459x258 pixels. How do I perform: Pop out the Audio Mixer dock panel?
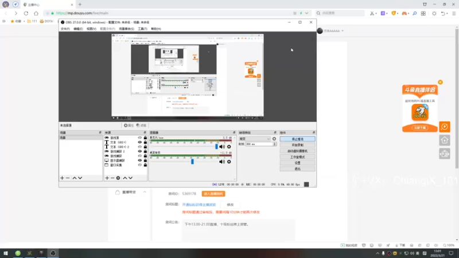point(234,132)
